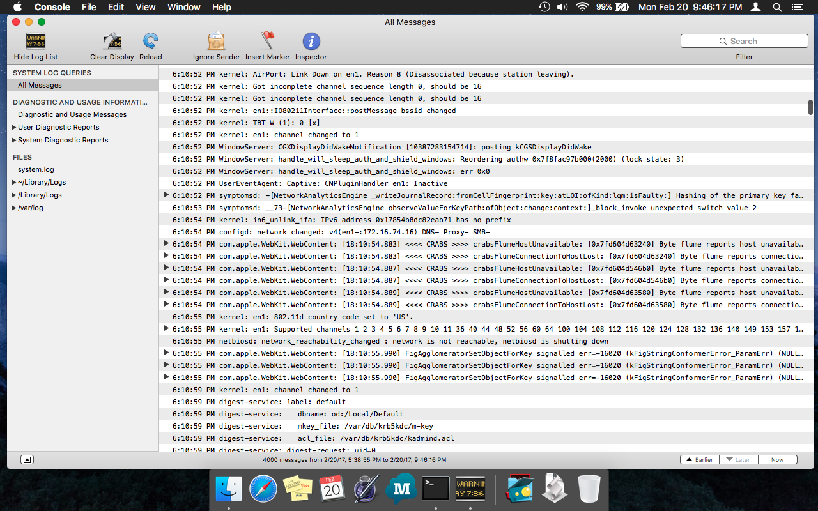The image size is (818, 511).
Task: Click the Clear Display icon
Action: point(112,42)
